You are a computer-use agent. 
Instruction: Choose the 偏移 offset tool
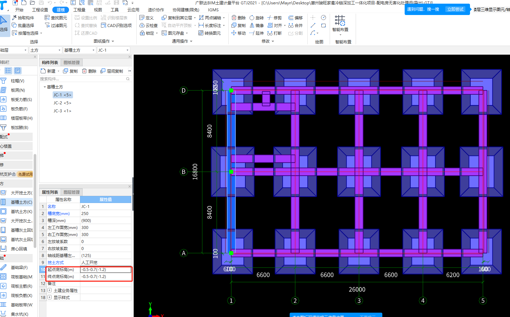(296, 18)
